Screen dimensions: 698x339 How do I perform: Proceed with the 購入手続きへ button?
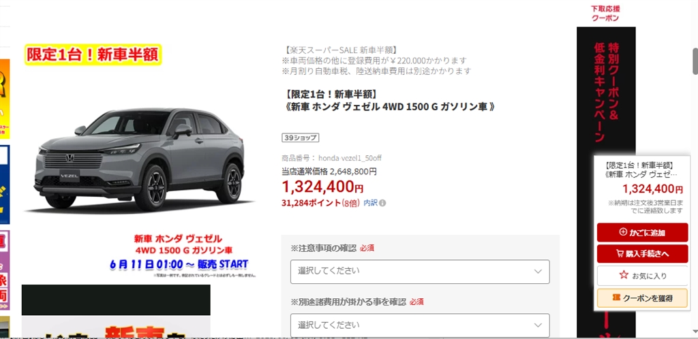tap(642, 254)
